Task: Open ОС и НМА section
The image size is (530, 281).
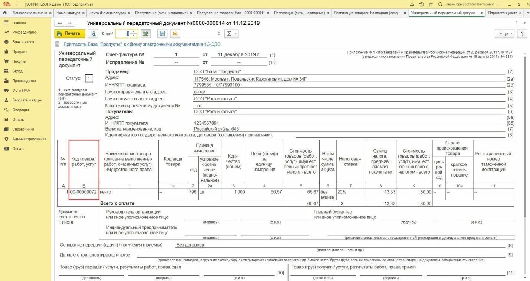Action: coord(21,90)
